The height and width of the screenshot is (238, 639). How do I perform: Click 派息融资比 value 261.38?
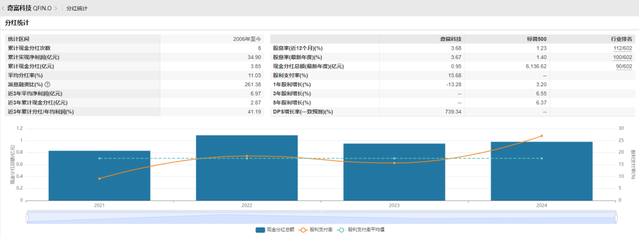[x=253, y=84]
